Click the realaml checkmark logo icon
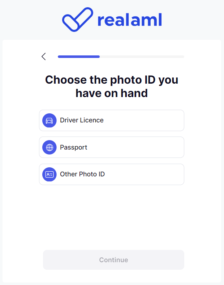Image resolution: width=224 pixels, height=285 pixels. pos(77,20)
